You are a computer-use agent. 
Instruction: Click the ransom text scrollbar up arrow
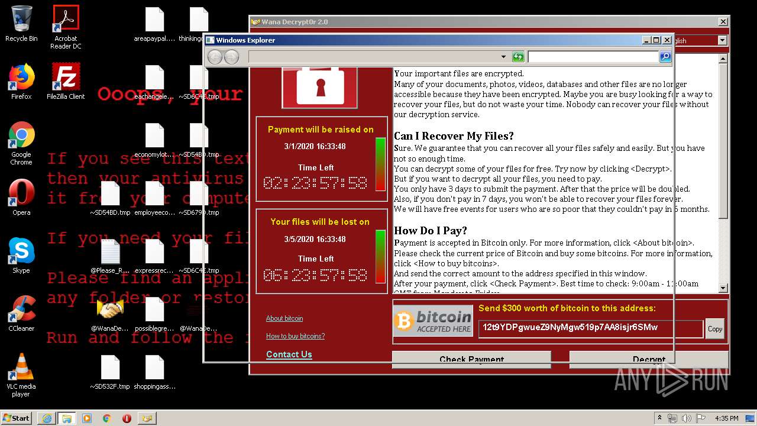click(723, 59)
